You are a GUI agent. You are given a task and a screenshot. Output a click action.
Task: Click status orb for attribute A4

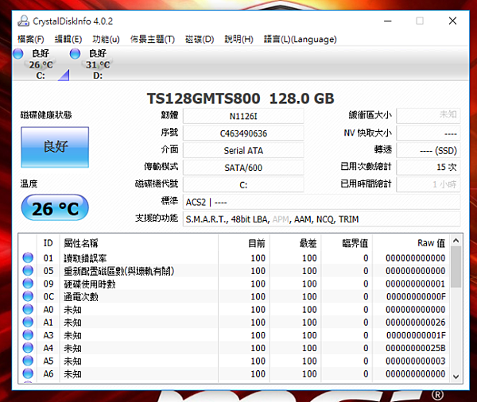tap(28, 347)
